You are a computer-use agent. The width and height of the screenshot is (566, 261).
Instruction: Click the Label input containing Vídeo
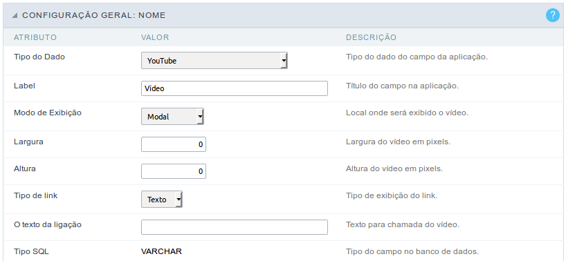[235, 88]
